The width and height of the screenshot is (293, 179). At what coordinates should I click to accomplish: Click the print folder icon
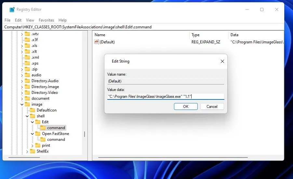pos(38,145)
